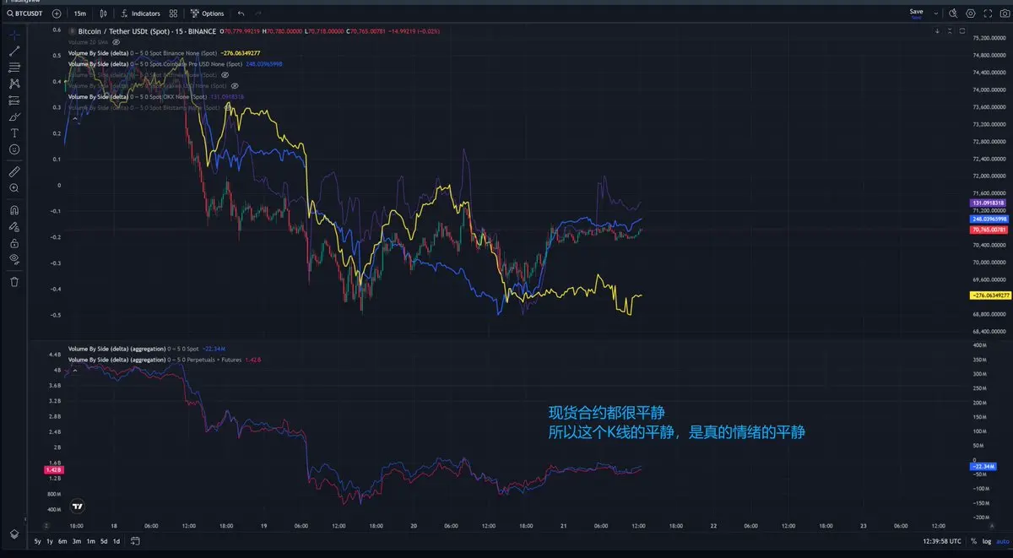The height and width of the screenshot is (558, 1013).
Task: Open the Options menu
Action: (208, 14)
